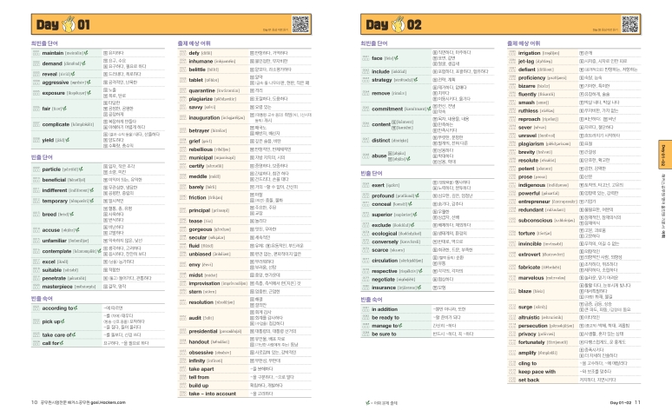Click the orange Day 02 header banner
This screenshot has width=672, height=417.
pyautogui.click(x=501, y=24)
